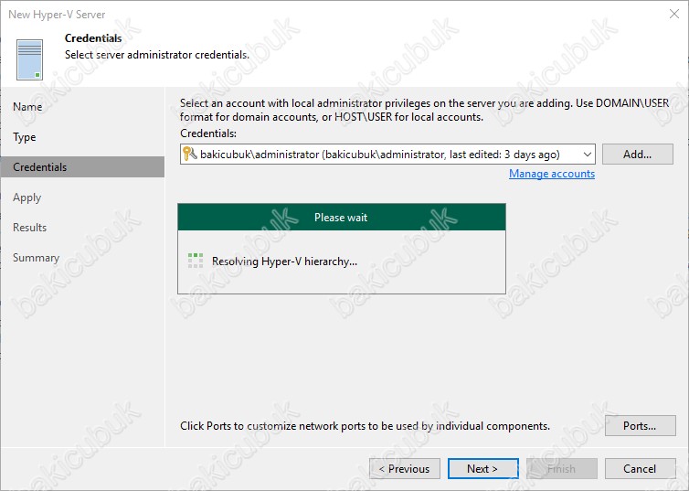Go back with the Previous button
689x491 pixels.
pos(405,468)
